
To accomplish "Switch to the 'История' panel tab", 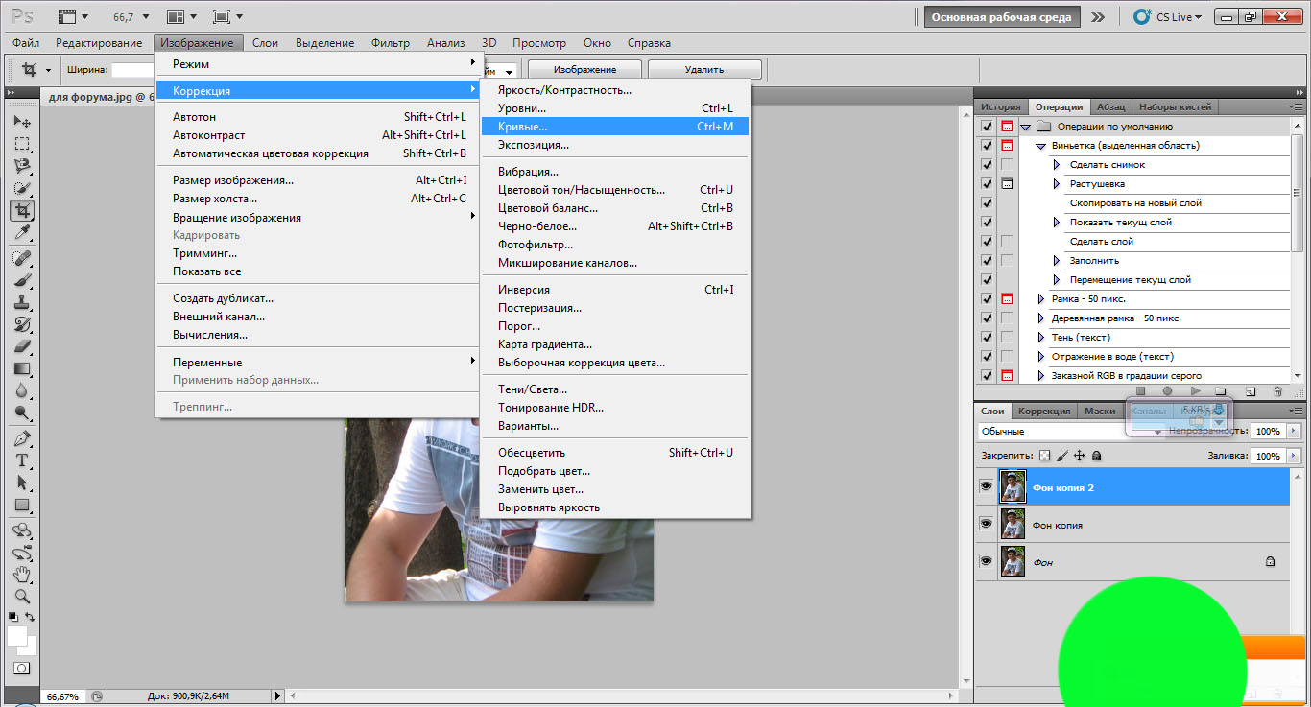I will click(1001, 106).
